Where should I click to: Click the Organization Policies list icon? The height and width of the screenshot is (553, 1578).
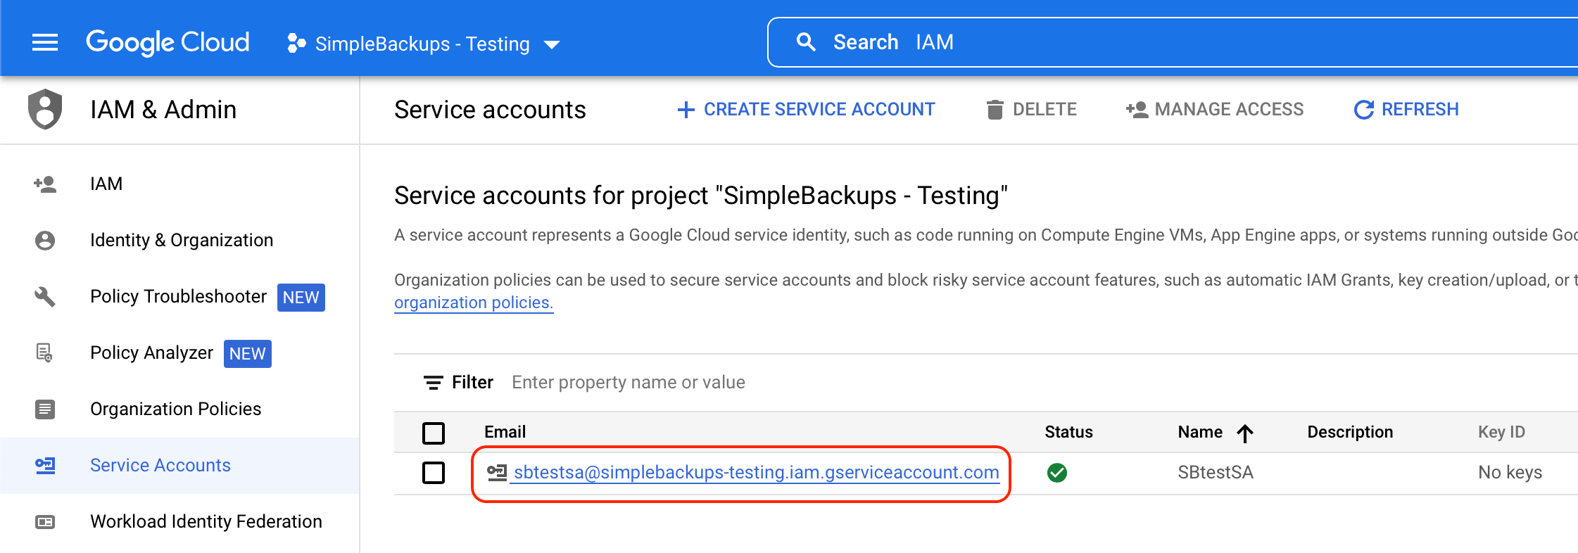[x=45, y=409]
